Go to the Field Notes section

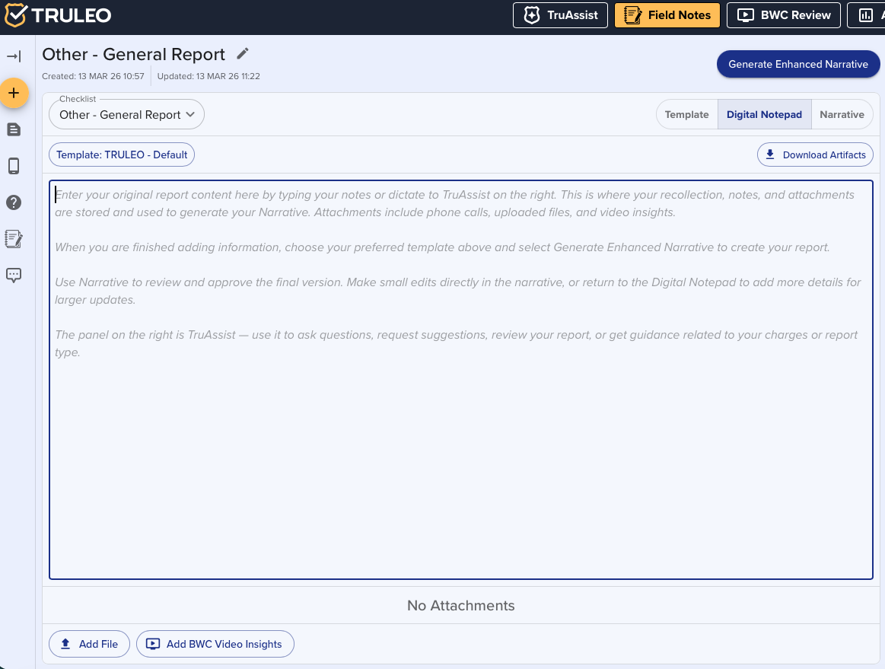point(667,15)
